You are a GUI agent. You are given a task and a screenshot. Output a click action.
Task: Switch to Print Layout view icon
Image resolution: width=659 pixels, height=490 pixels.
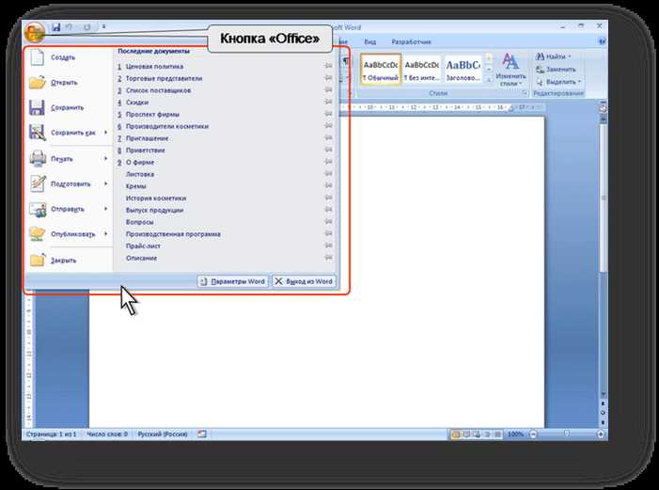click(456, 435)
